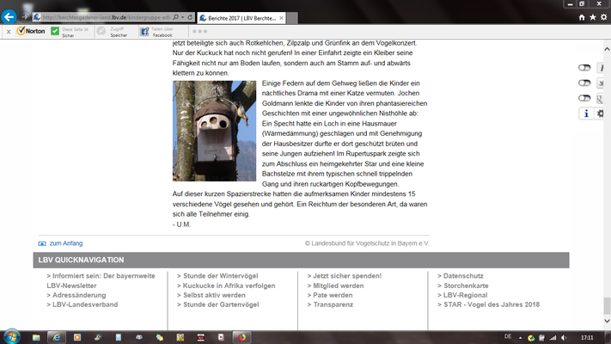
Task: Click the taskbar clock showing 17:11
Action: pyautogui.click(x=587, y=338)
